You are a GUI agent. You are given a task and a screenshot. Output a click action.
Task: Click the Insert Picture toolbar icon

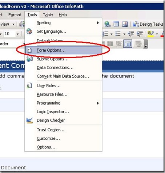125,24
